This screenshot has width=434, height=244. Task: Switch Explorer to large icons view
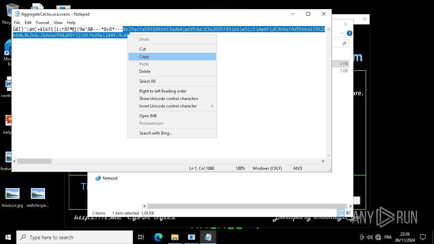(x=348, y=213)
